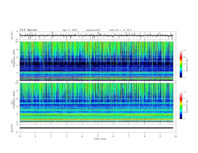Click the "6" kHz tick on ch.1 axis
Viewport: 198px width, 153px height.
click(18, 57)
